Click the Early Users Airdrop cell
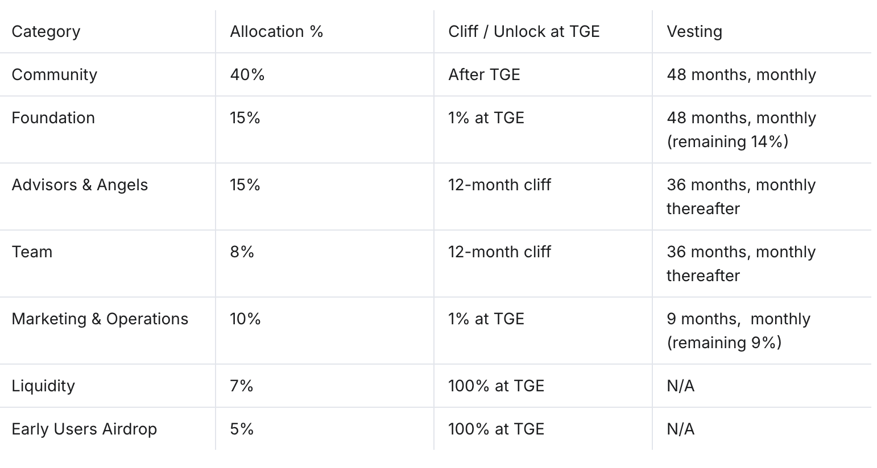 point(84,429)
